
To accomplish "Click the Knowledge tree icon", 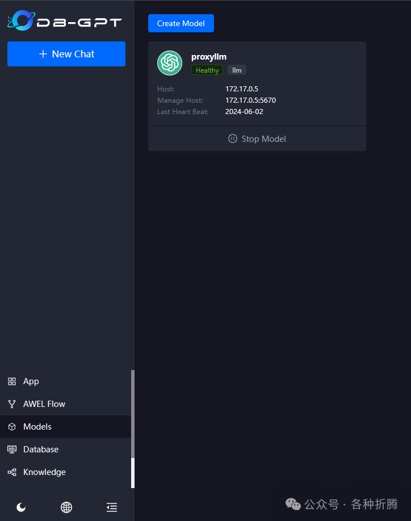I will coord(12,472).
